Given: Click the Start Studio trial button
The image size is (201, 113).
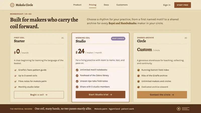Looking at the screenshot, I should click(x=100, y=95).
